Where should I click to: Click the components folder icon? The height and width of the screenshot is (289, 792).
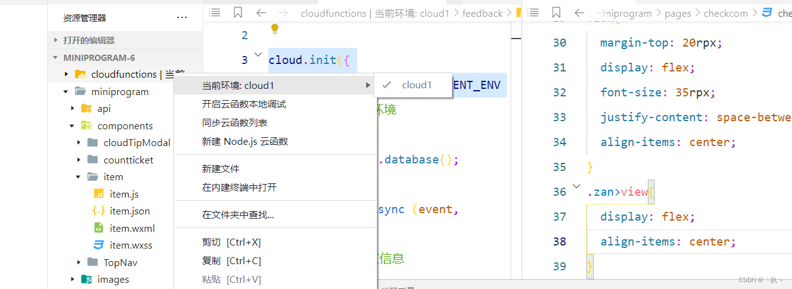(86, 126)
